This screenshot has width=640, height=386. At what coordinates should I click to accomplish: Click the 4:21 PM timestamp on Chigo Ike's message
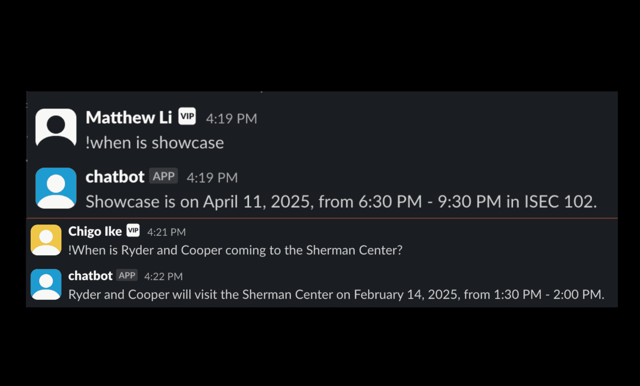click(x=167, y=232)
